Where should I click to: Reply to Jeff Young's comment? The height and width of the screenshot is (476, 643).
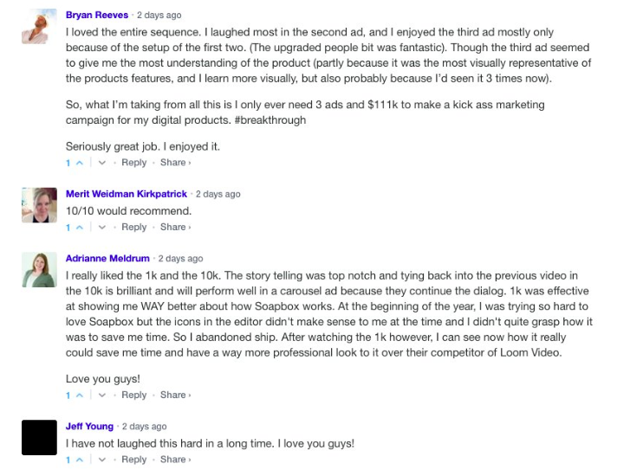(133, 460)
